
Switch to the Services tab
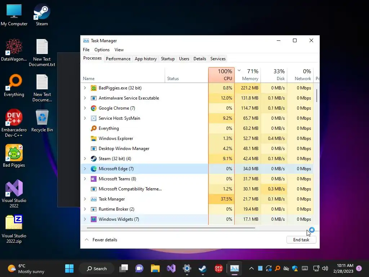(218, 59)
